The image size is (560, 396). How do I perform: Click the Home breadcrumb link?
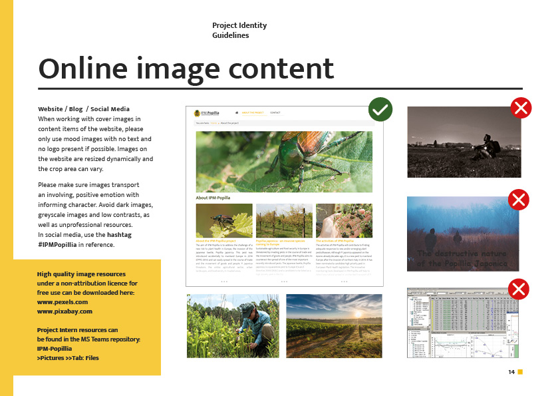214,123
